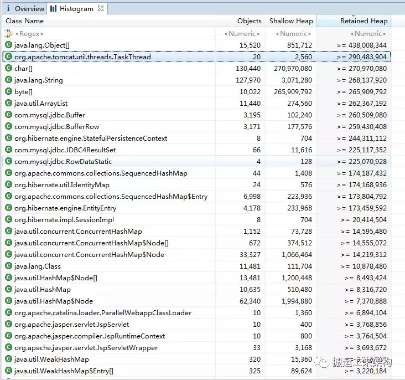The image size is (405, 380).
Task: Click shallow heap value 270,970,080
Action: pos(293,69)
